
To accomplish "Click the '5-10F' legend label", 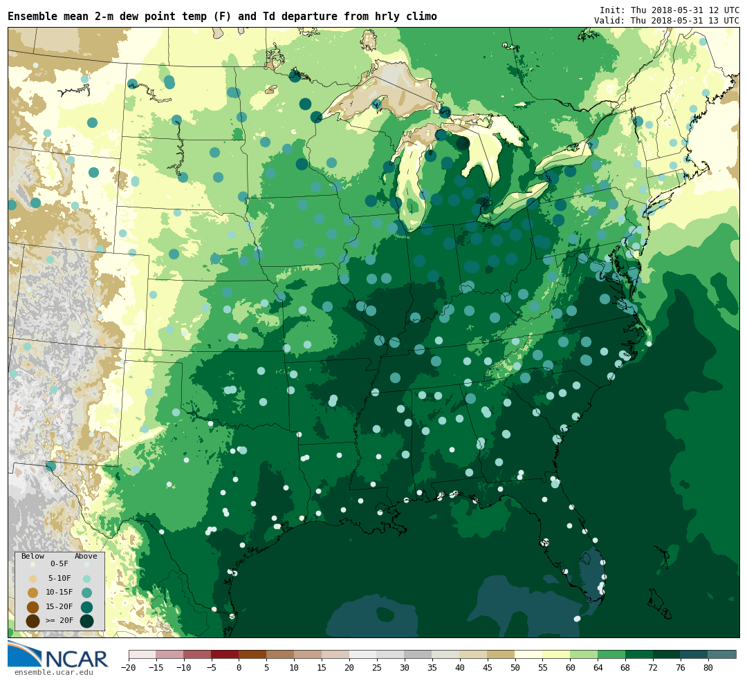I will [x=59, y=578].
